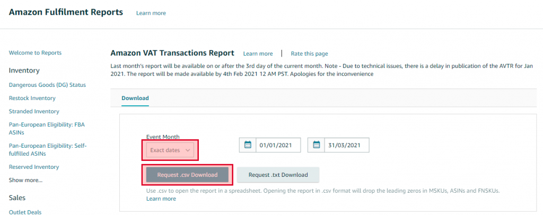The image size is (543, 216).
Task: Open Dangerous Goods (DG) Status report
Action: click(47, 85)
